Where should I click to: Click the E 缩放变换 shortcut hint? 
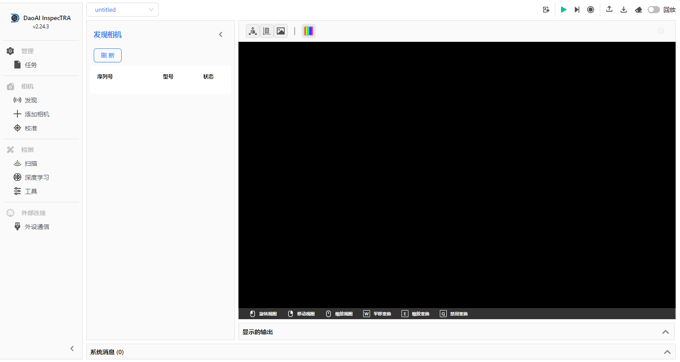(415, 314)
